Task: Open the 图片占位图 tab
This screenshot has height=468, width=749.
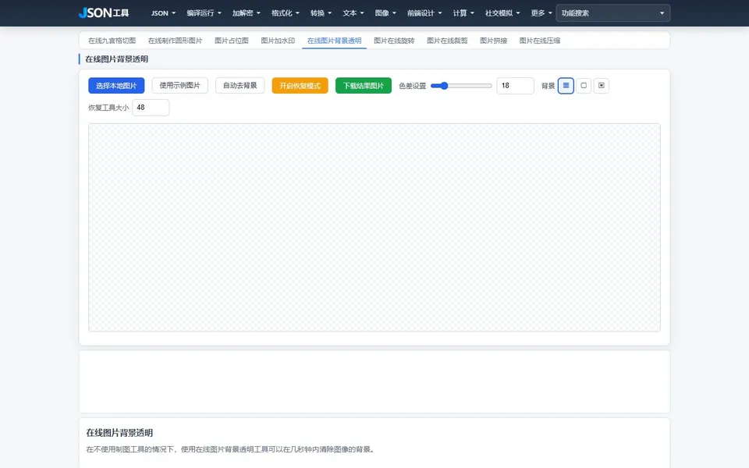Action: [232, 41]
